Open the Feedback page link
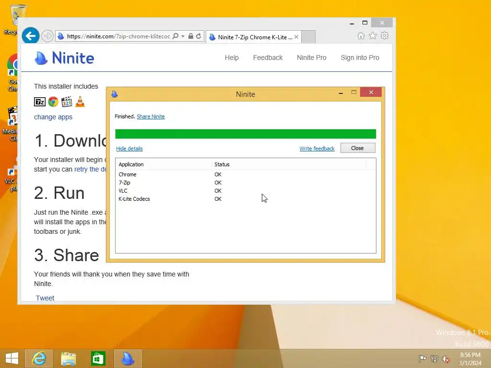491x368 pixels. tap(268, 57)
